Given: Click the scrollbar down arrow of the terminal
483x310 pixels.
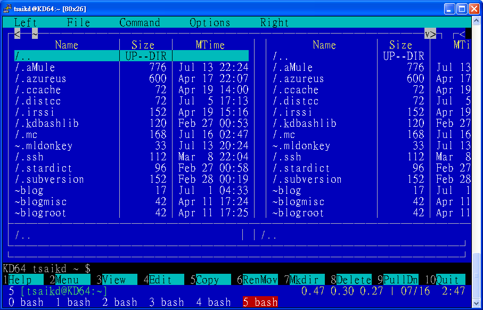Looking at the screenshot, I should tap(477, 303).
